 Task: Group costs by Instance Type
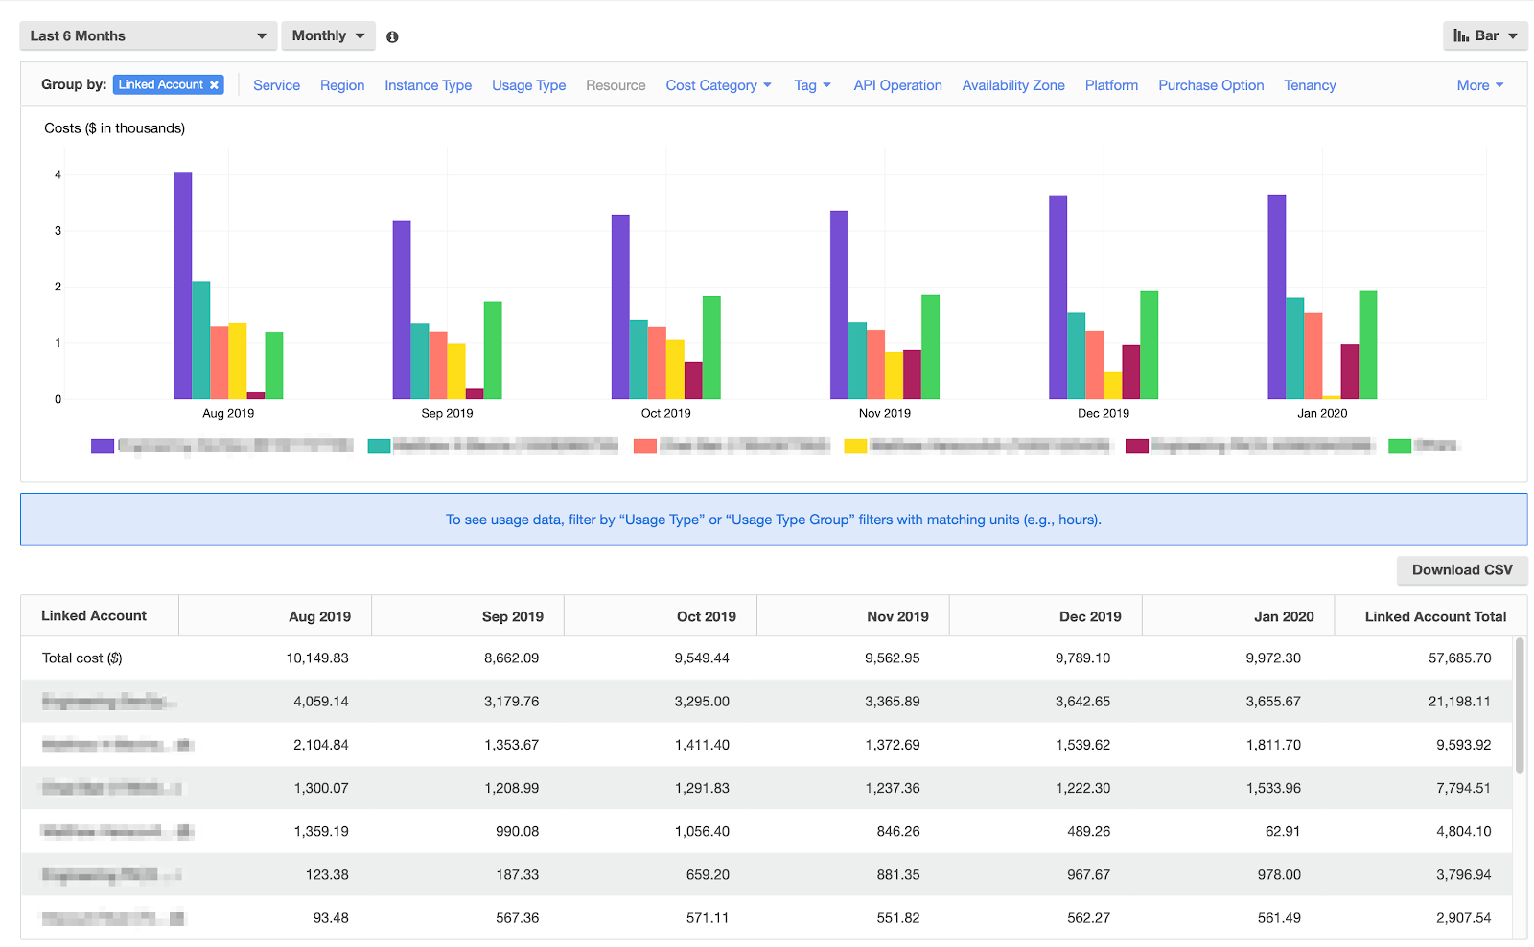(x=428, y=85)
